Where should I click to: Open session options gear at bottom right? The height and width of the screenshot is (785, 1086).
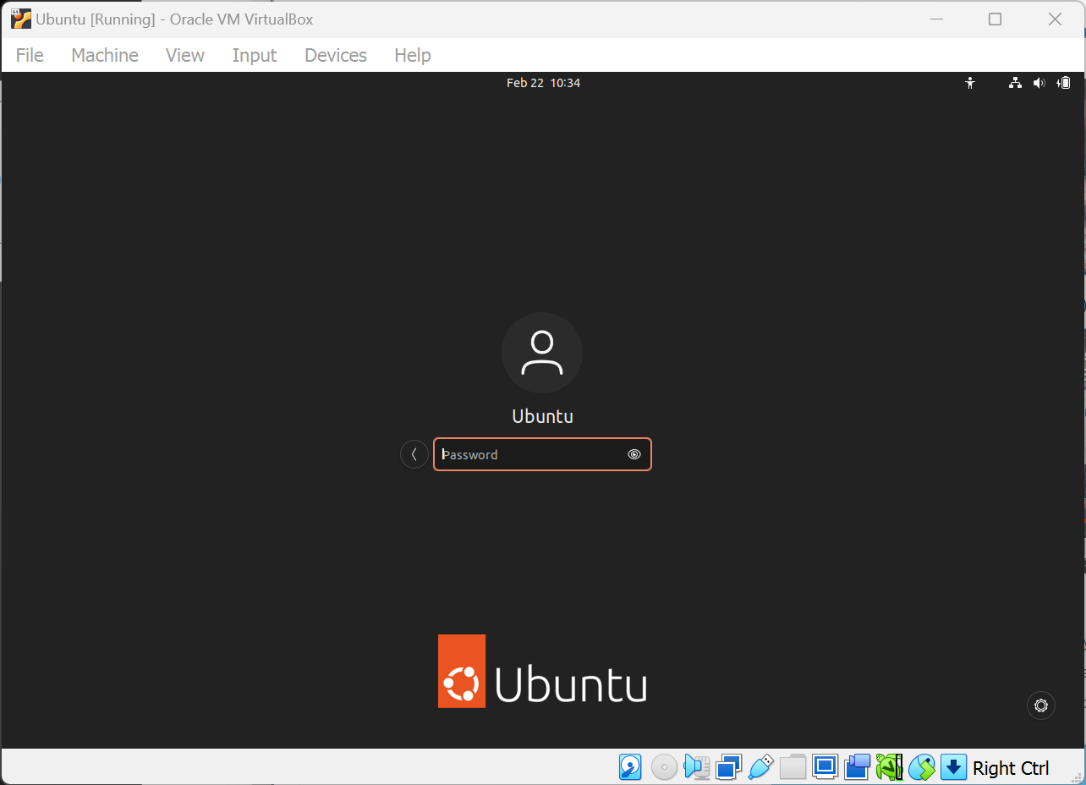[1041, 705]
